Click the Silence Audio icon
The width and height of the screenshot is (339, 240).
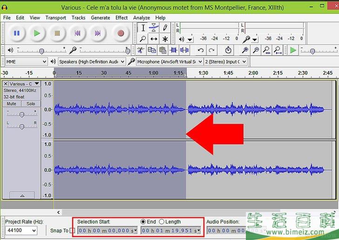[x=184, y=50]
